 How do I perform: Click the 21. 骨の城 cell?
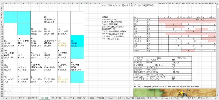point(10,41)
